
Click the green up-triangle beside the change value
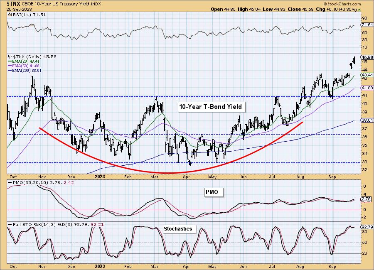359,10
